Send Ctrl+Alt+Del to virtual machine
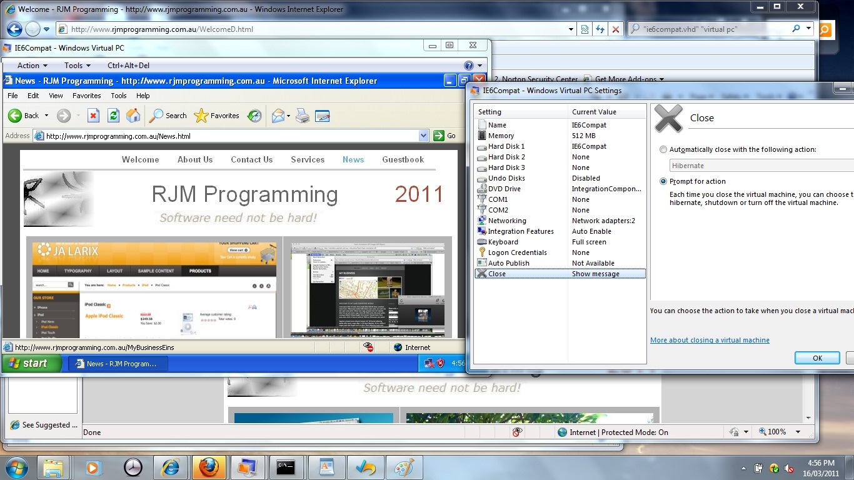 (128, 65)
